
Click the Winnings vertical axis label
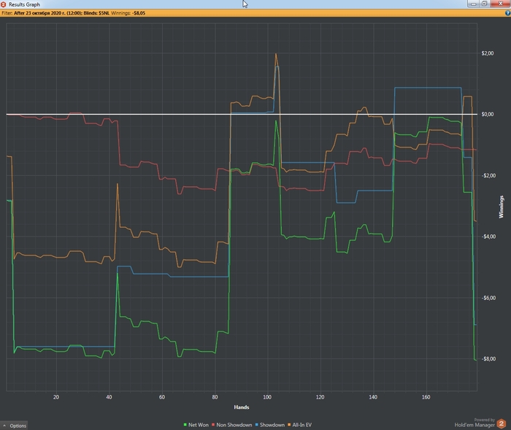502,207
